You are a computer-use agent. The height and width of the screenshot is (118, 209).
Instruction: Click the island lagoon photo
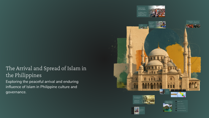[167, 108]
